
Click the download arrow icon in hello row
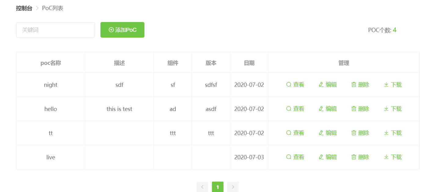[386, 109]
